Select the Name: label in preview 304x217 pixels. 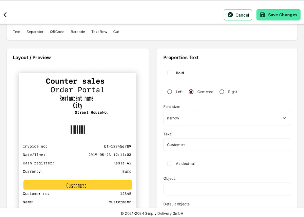pyautogui.click(x=28, y=202)
